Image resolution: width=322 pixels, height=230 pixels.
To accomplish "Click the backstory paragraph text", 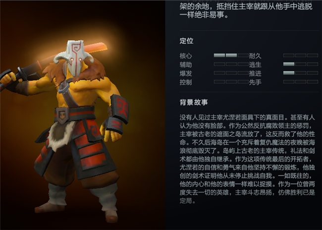I will pos(247,159).
